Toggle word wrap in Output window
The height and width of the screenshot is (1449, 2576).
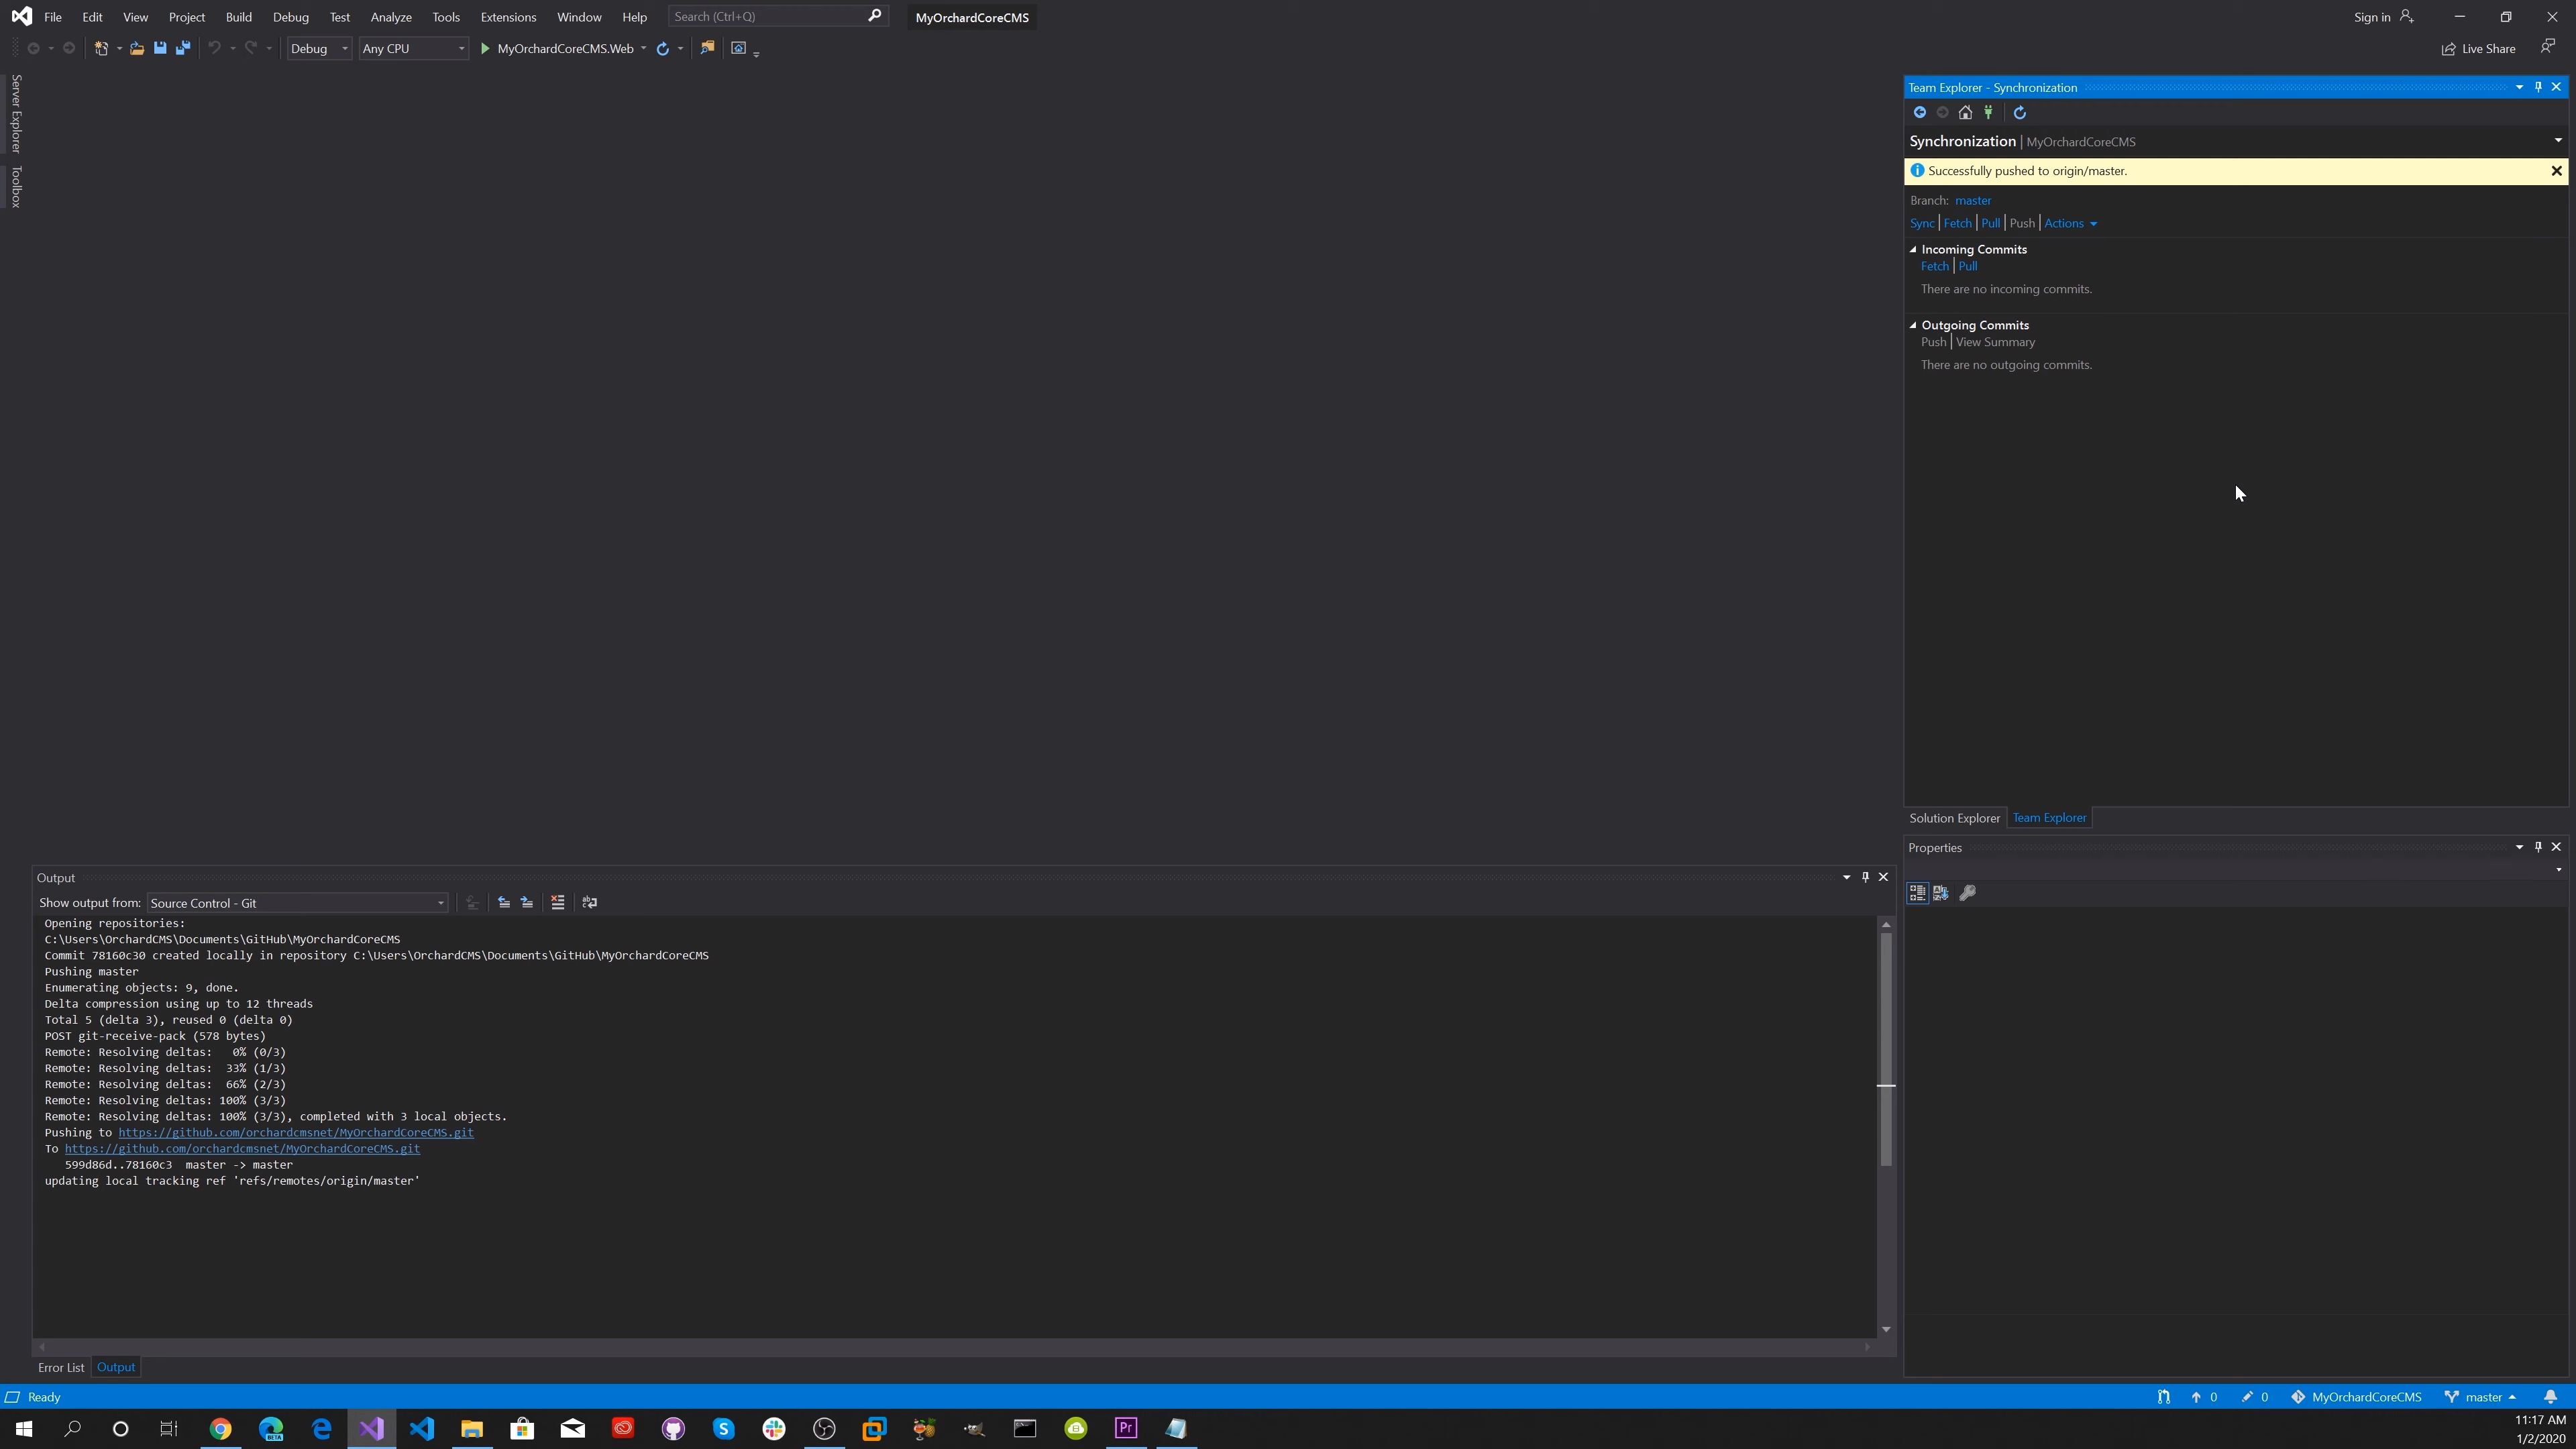click(590, 902)
